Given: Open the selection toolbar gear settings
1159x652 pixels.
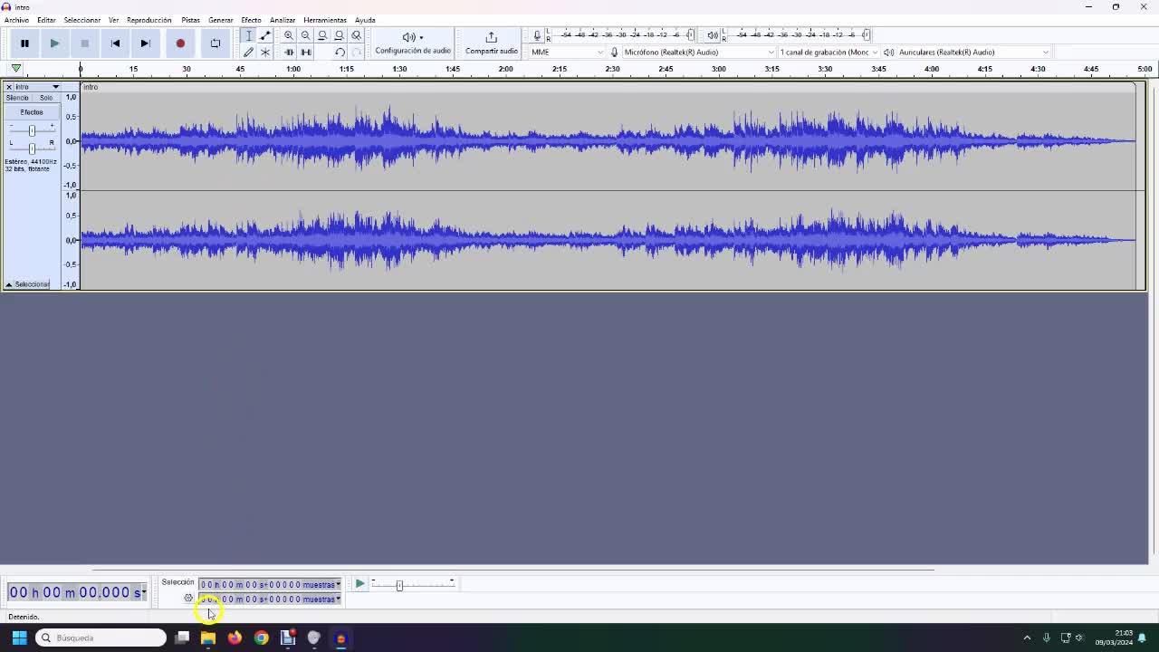Looking at the screenshot, I should pyautogui.click(x=188, y=599).
